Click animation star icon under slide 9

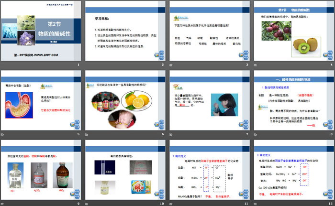click(x=2, y=204)
